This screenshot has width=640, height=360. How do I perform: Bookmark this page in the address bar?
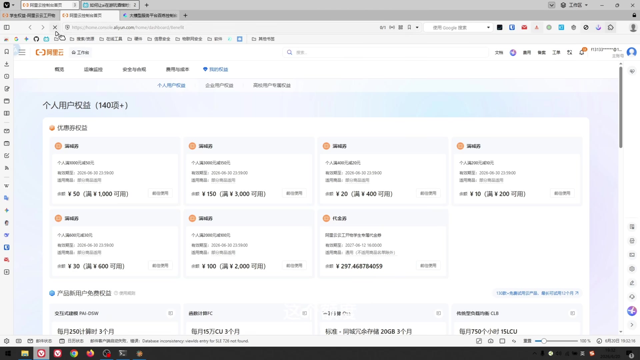tap(409, 27)
